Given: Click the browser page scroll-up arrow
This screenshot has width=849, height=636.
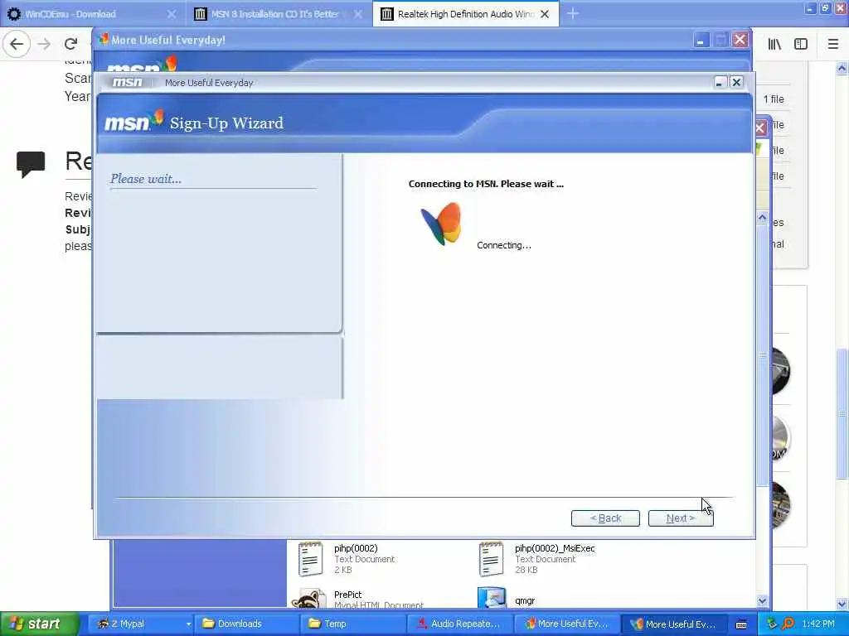Looking at the screenshot, I should coord(842,69).
